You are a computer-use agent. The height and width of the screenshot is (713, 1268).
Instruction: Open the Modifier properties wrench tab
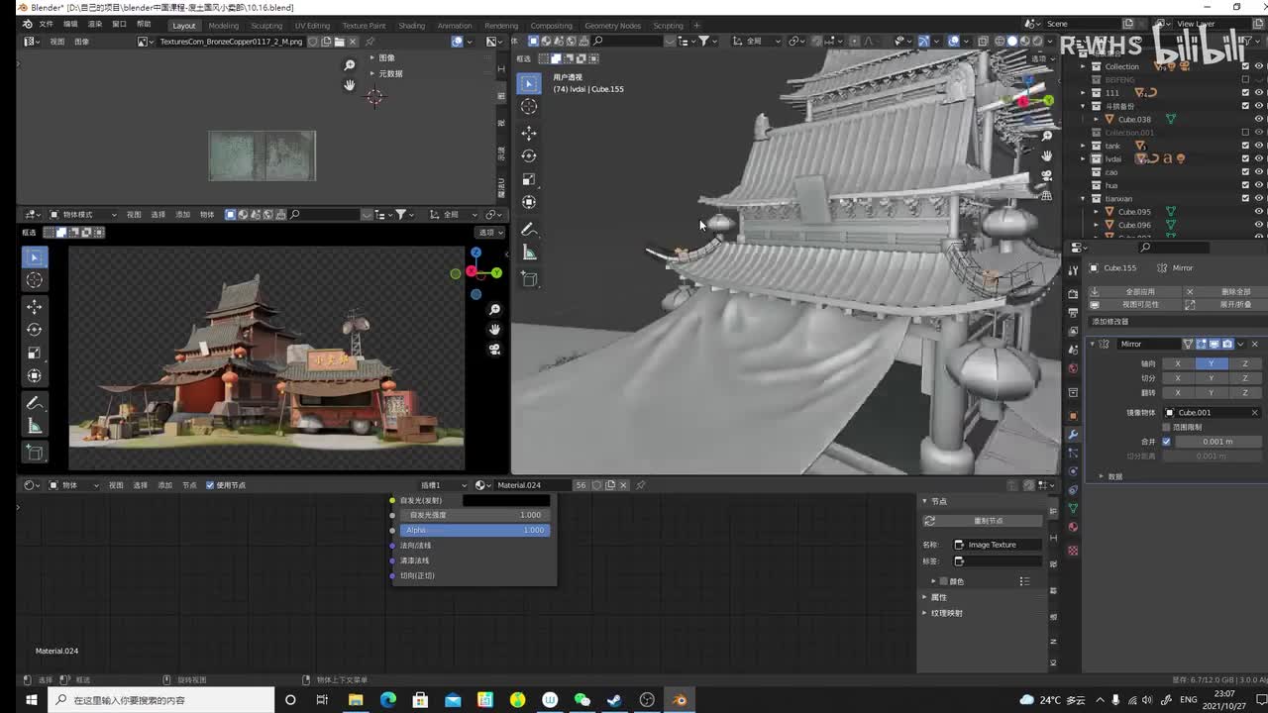[x=1073, y=435]
